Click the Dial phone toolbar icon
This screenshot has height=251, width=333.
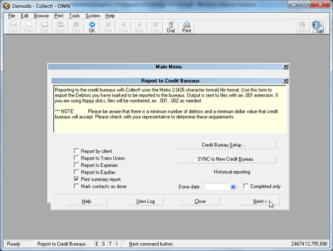tap(171, 27)
